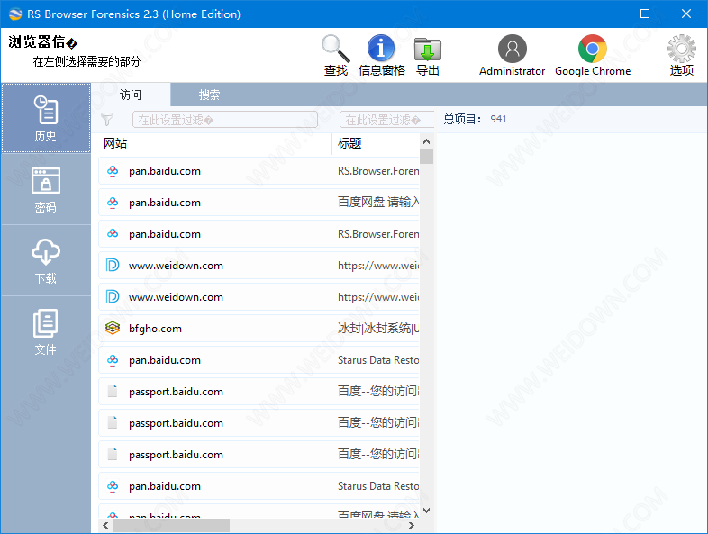The width and height of the screenshot is (708, 534).
Task: Choose the Google Chrome browser icon
Action: (593, 55)
